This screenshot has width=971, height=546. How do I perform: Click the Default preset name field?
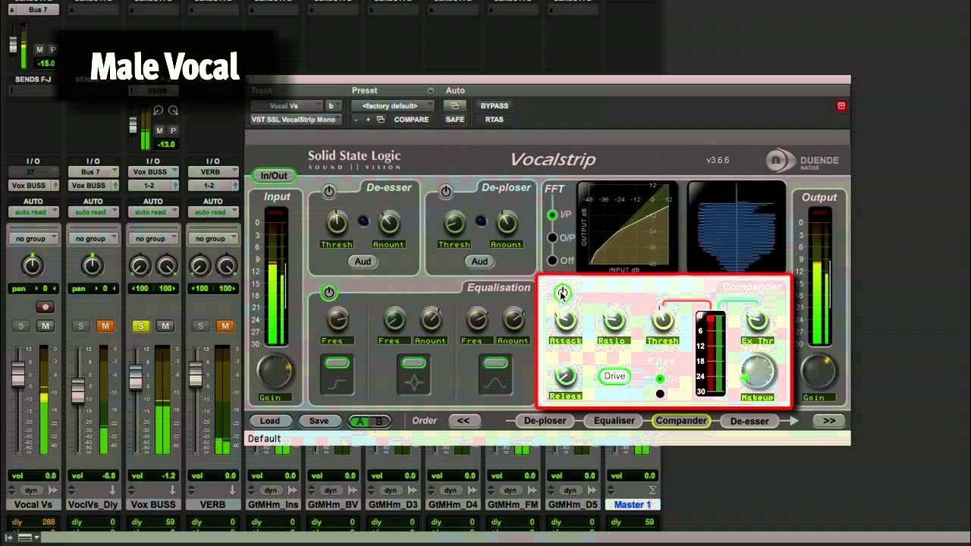click(x=548, y=438)
